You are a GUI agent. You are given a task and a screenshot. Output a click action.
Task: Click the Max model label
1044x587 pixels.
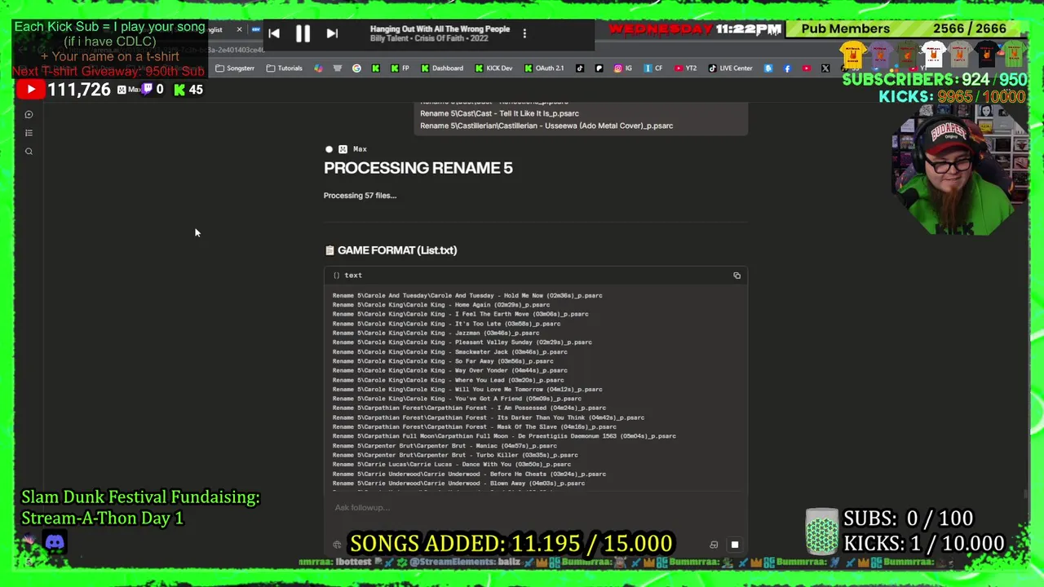[360, 149]
